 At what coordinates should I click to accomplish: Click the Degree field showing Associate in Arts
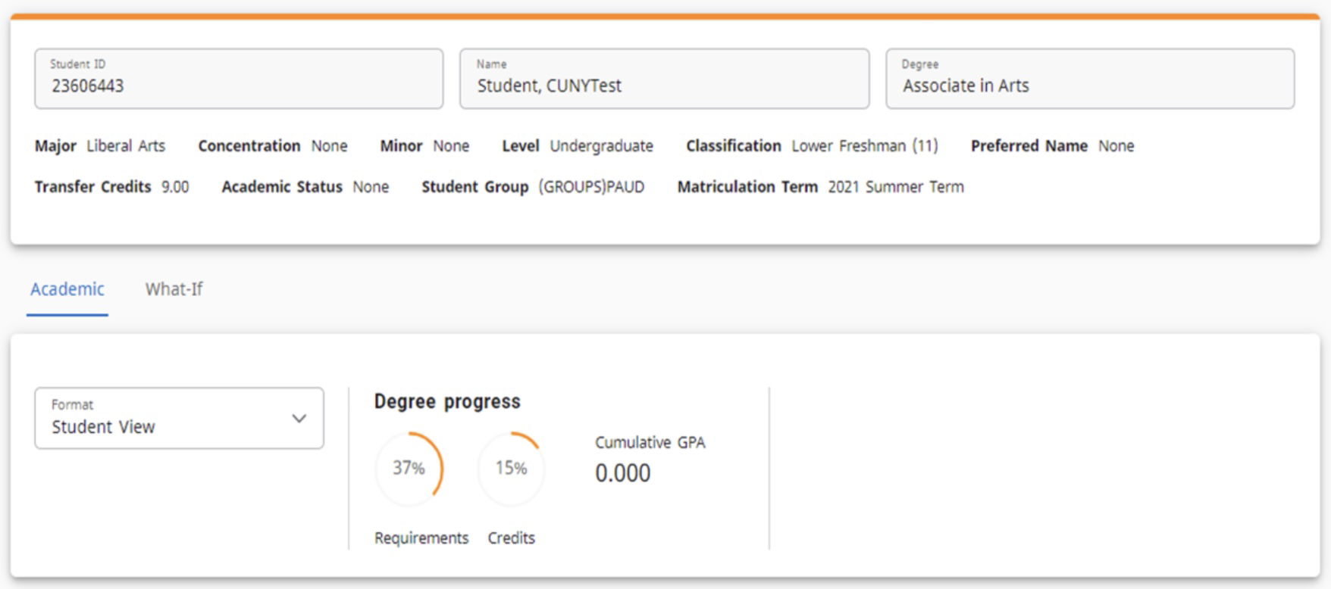coord(1090,79)
